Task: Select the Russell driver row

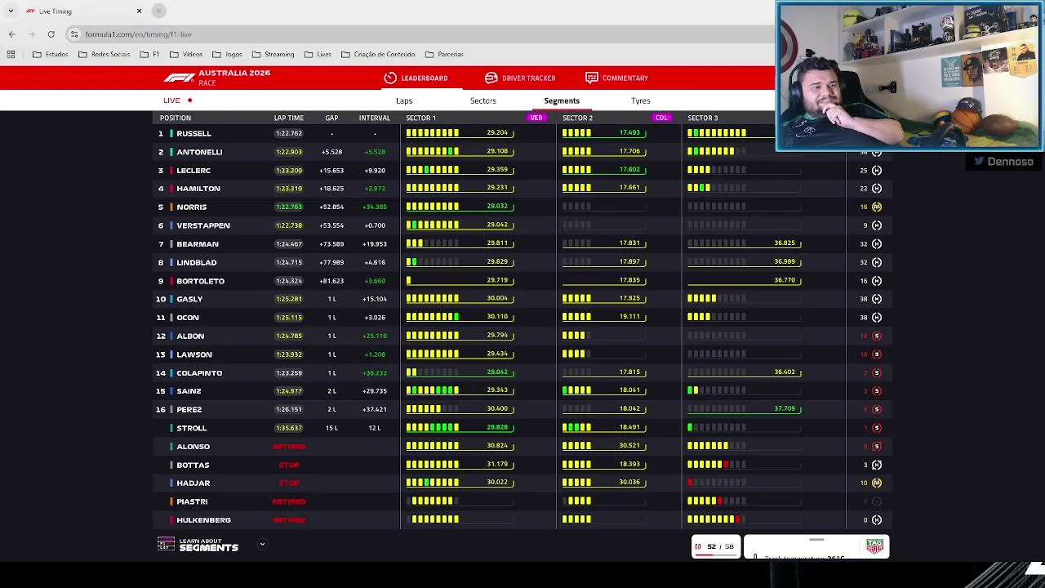Action: [x=522, y=133]
